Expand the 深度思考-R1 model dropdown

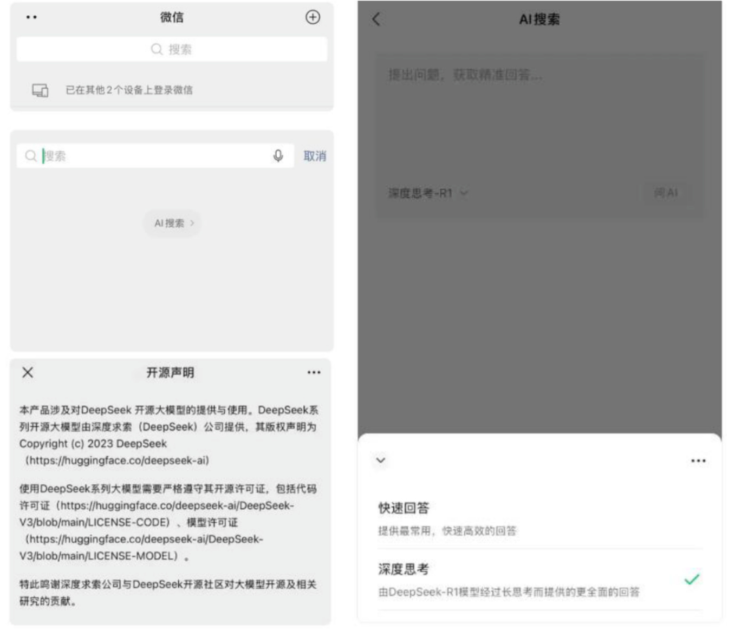tap(428, 193)
